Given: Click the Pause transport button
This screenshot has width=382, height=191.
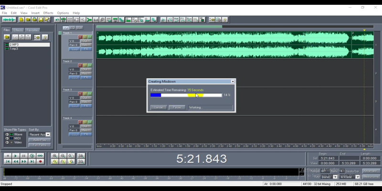Looking at the screenshot, I should coord(23,156).
